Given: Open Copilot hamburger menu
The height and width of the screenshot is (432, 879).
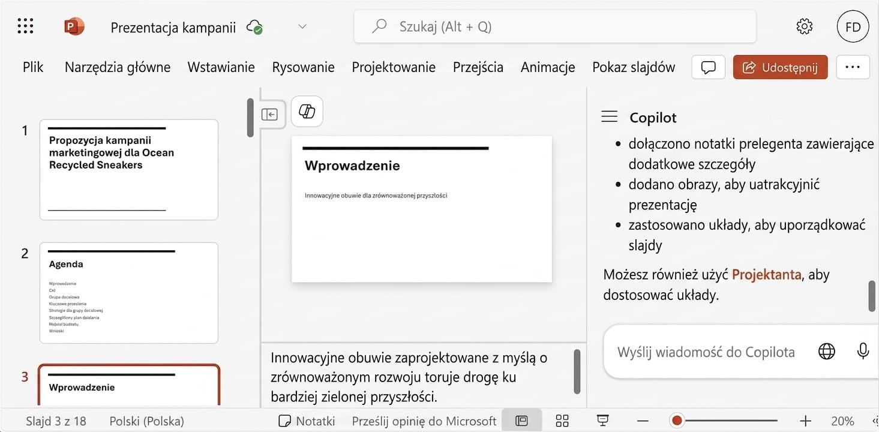Looking at the screenshot, I should click(609, 117).
